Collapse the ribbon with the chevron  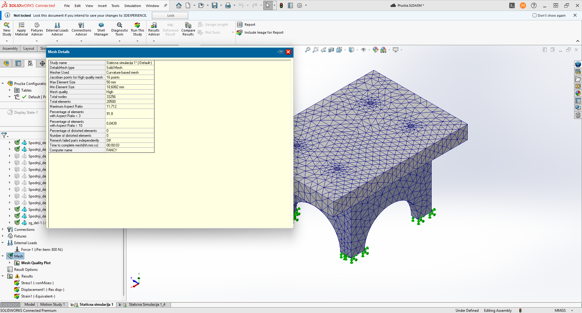(578, 41)
